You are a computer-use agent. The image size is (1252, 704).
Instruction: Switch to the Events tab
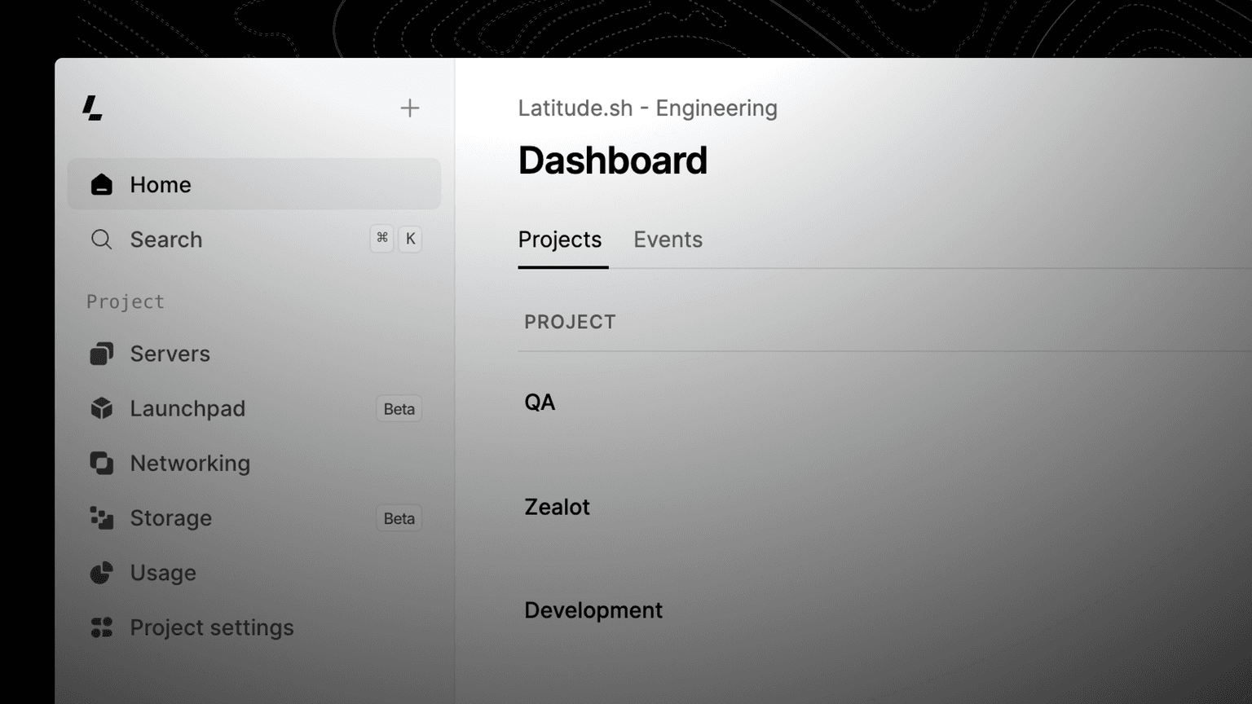click(x=668, y=239)
